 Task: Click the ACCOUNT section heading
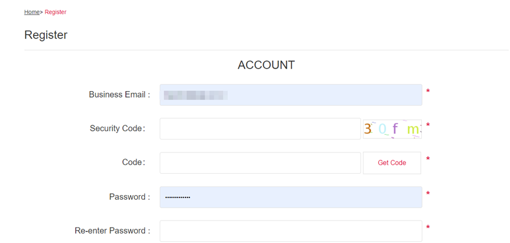(x=266, y=65)
